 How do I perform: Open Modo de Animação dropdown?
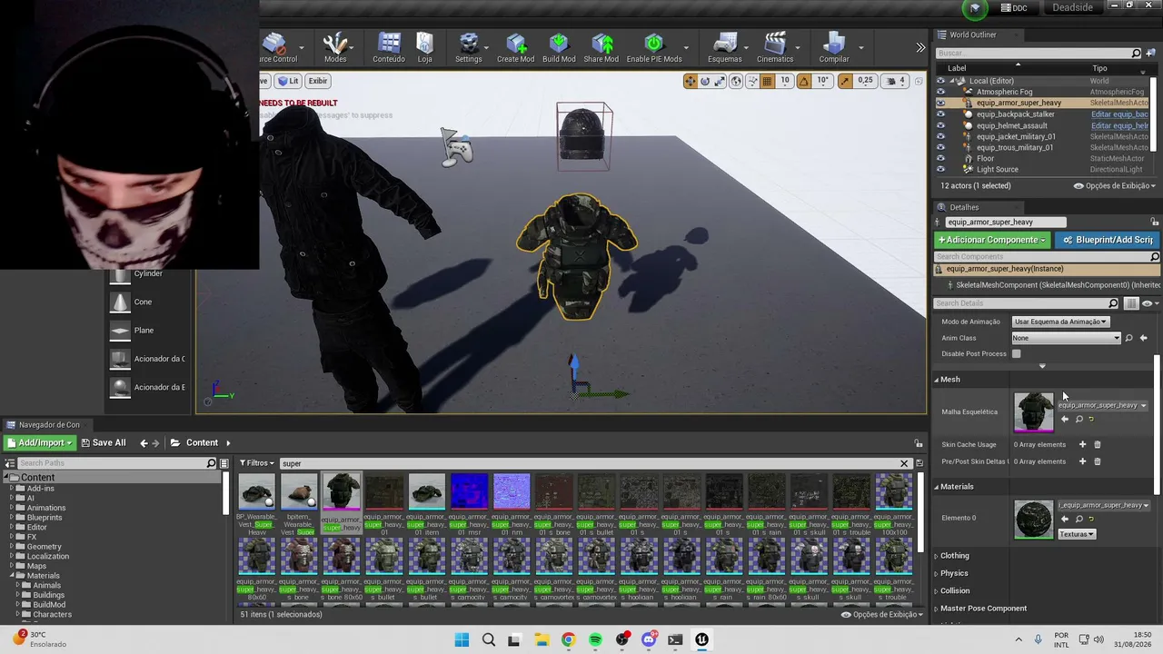[1061, 322]
